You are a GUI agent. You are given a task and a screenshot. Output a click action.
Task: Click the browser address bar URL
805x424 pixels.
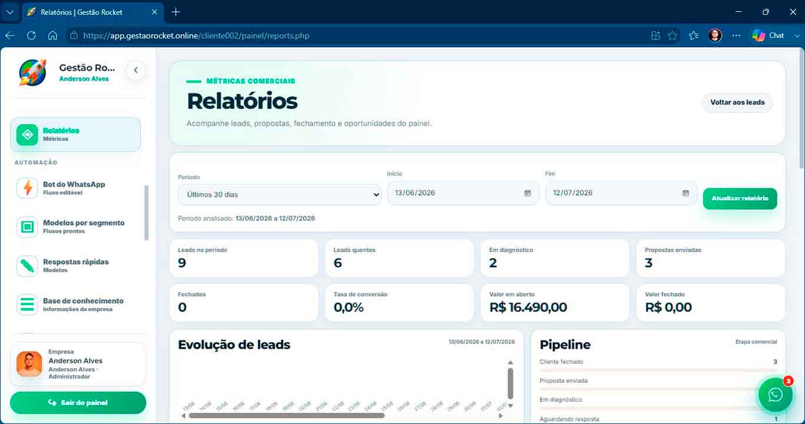click(x=196, y=36)
